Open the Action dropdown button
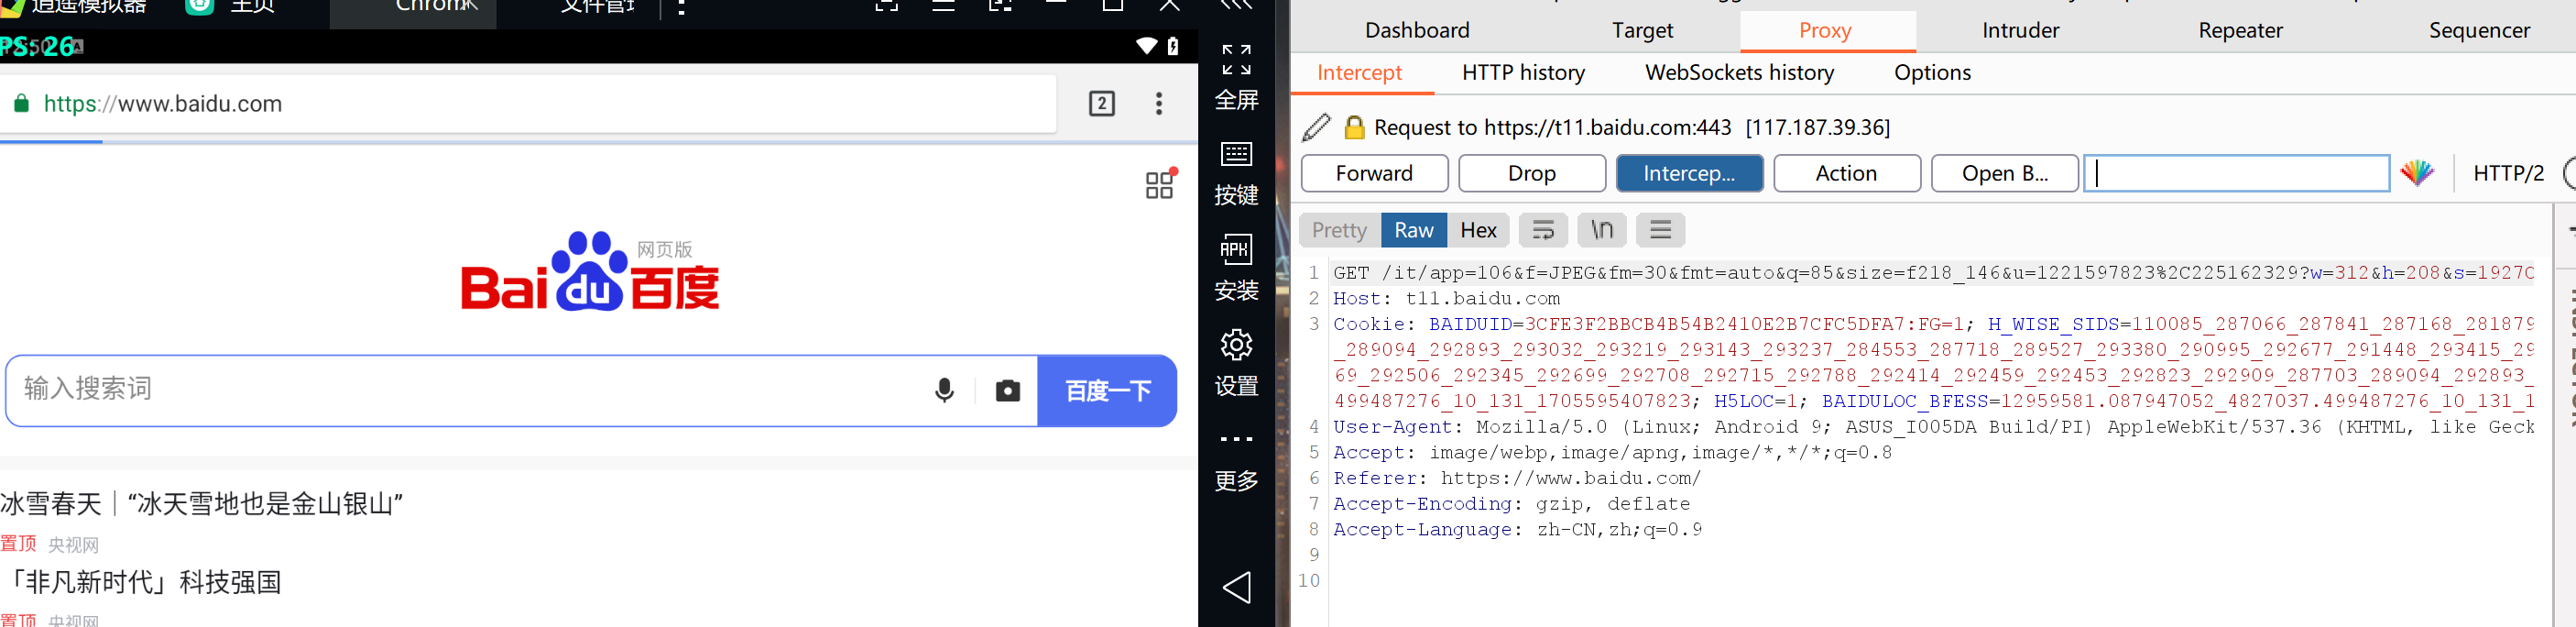Image resolution: width=2576 pixels, height=627 pixels. point(1847,173)
